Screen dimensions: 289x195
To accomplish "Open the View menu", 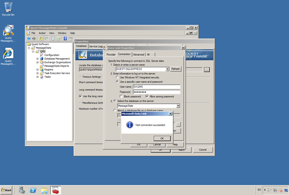I will pyautogui.click(x=52, y=33).
